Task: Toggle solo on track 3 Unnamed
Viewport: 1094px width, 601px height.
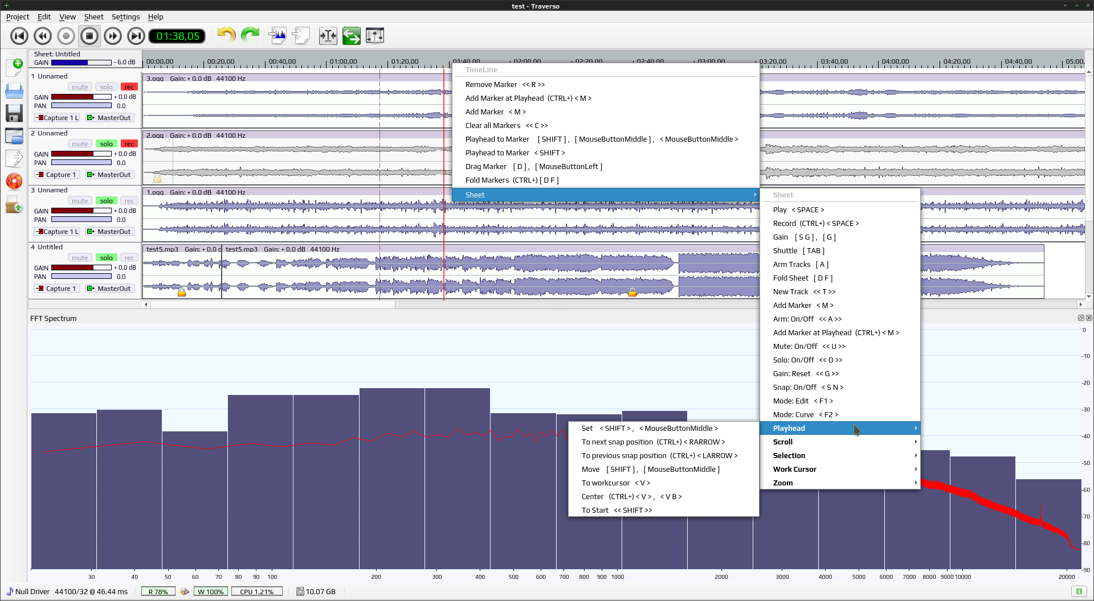Action: [x=107, y=201]
